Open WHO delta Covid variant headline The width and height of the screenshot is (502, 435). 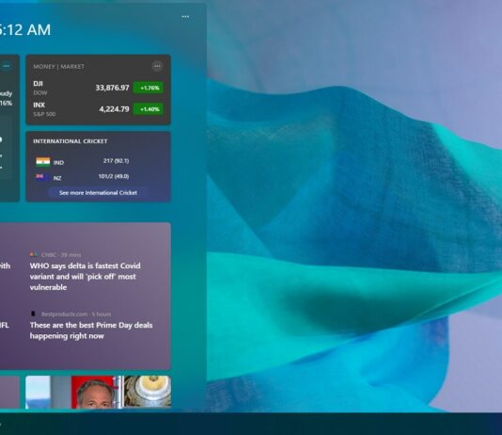click(86, 276)
